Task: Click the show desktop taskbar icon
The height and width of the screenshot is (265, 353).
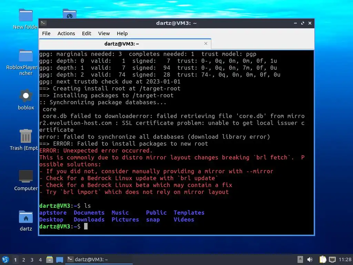Action: [60, 260]
